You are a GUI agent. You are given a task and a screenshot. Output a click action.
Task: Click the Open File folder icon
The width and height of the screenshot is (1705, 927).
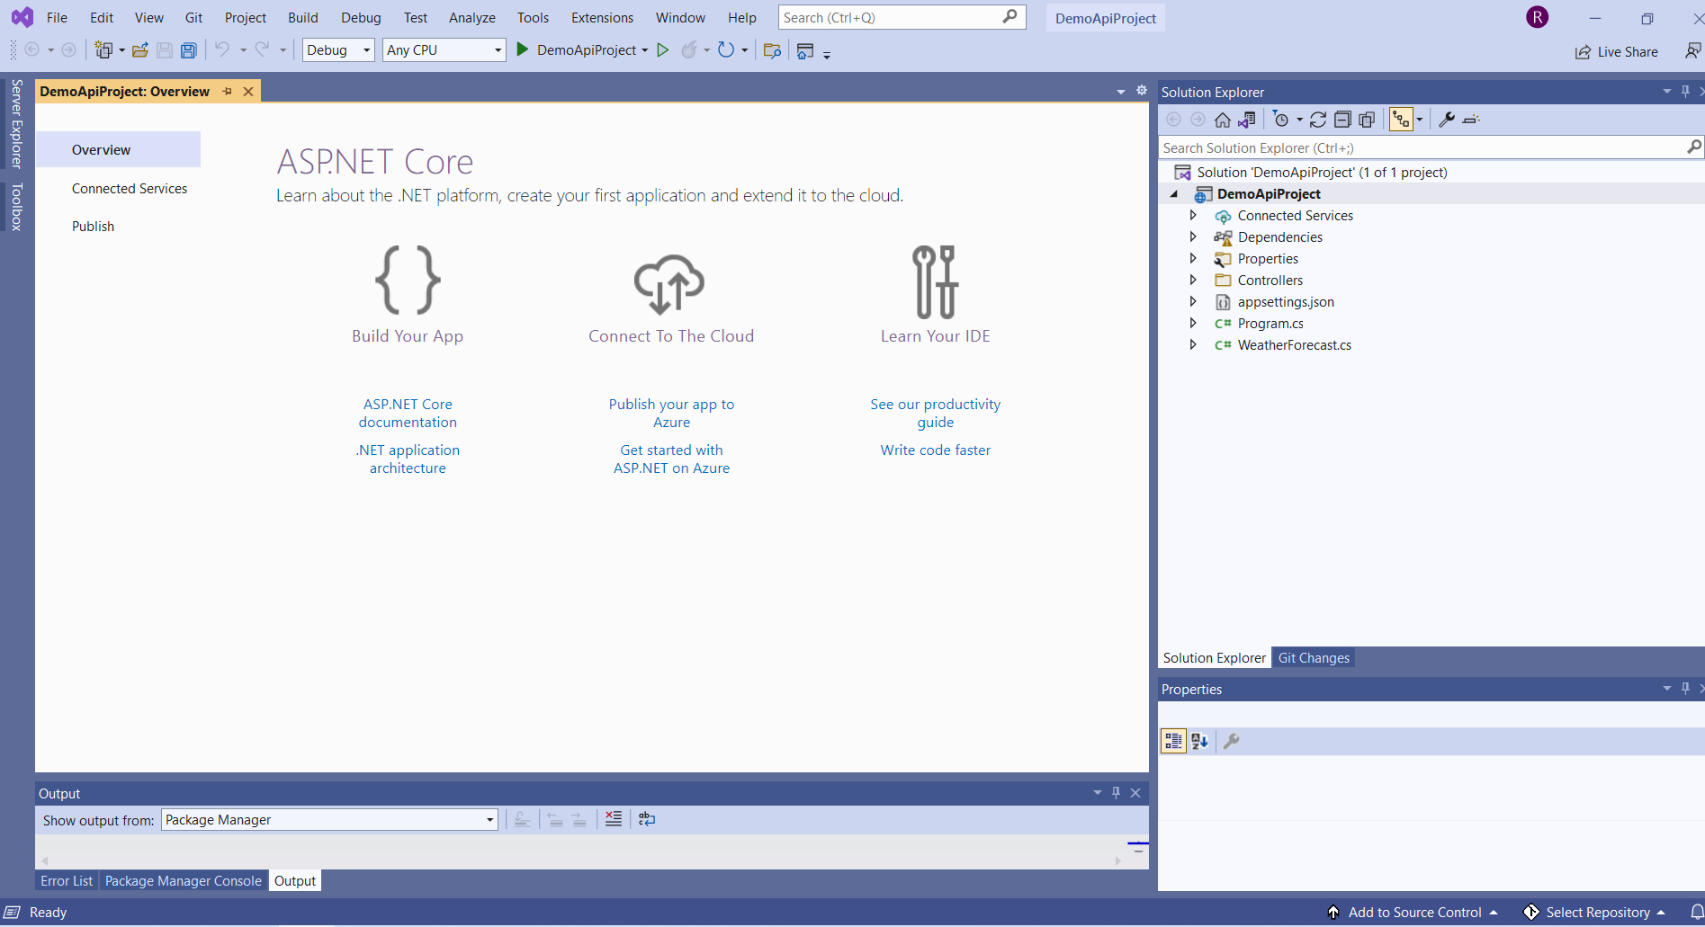[x=140, y=50]
